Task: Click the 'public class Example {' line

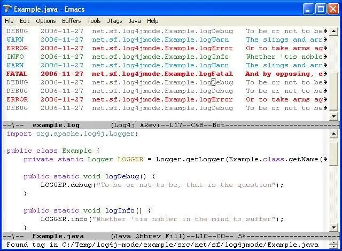Action: pyautogui.click(x=53, y=151)
